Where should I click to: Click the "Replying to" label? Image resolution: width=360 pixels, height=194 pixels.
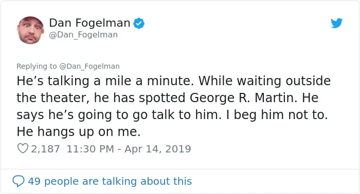pyautogui.click(x=37, y=66)
